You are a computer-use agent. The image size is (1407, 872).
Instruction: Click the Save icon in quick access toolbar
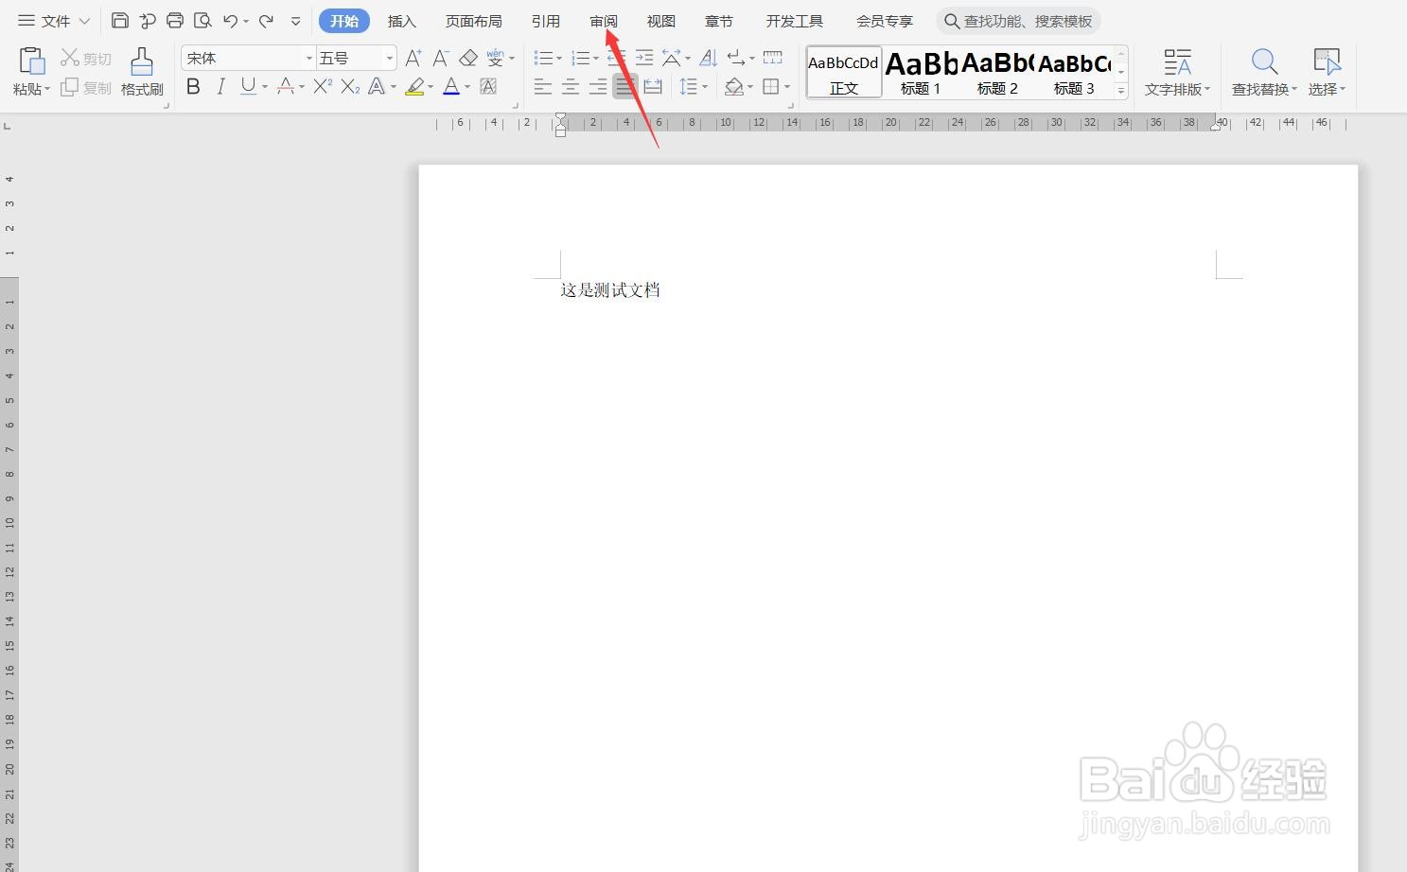[x=120, y=20]
